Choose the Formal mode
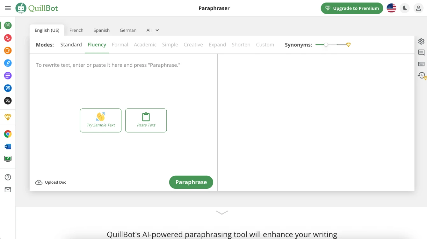427x239 pixels. click(x=120, y=45)
